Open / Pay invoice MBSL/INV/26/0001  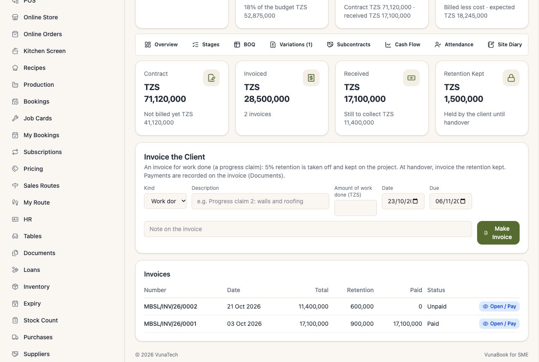pos(499,324)
